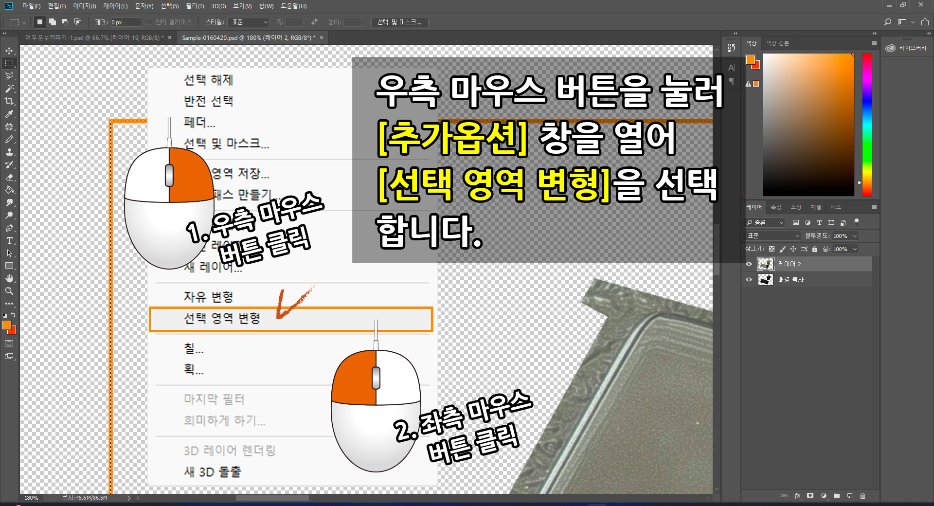Open the layer filter 종류 dropdown
Image resolution: width=934 pixels, height=506 pixels.
tap(765, 222)
